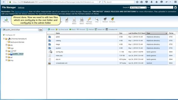
Task: Expand the etc folder node
Action: 6,45
